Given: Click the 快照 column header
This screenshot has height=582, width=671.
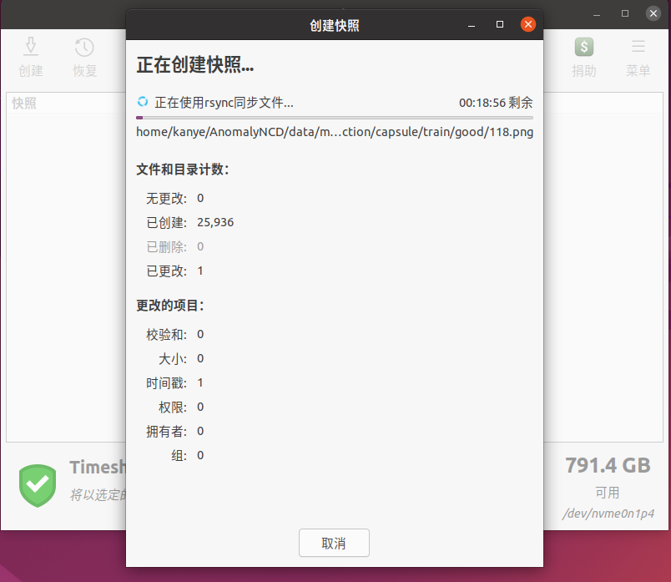Looking at the screenshot, I should click(x=24, y=104).
